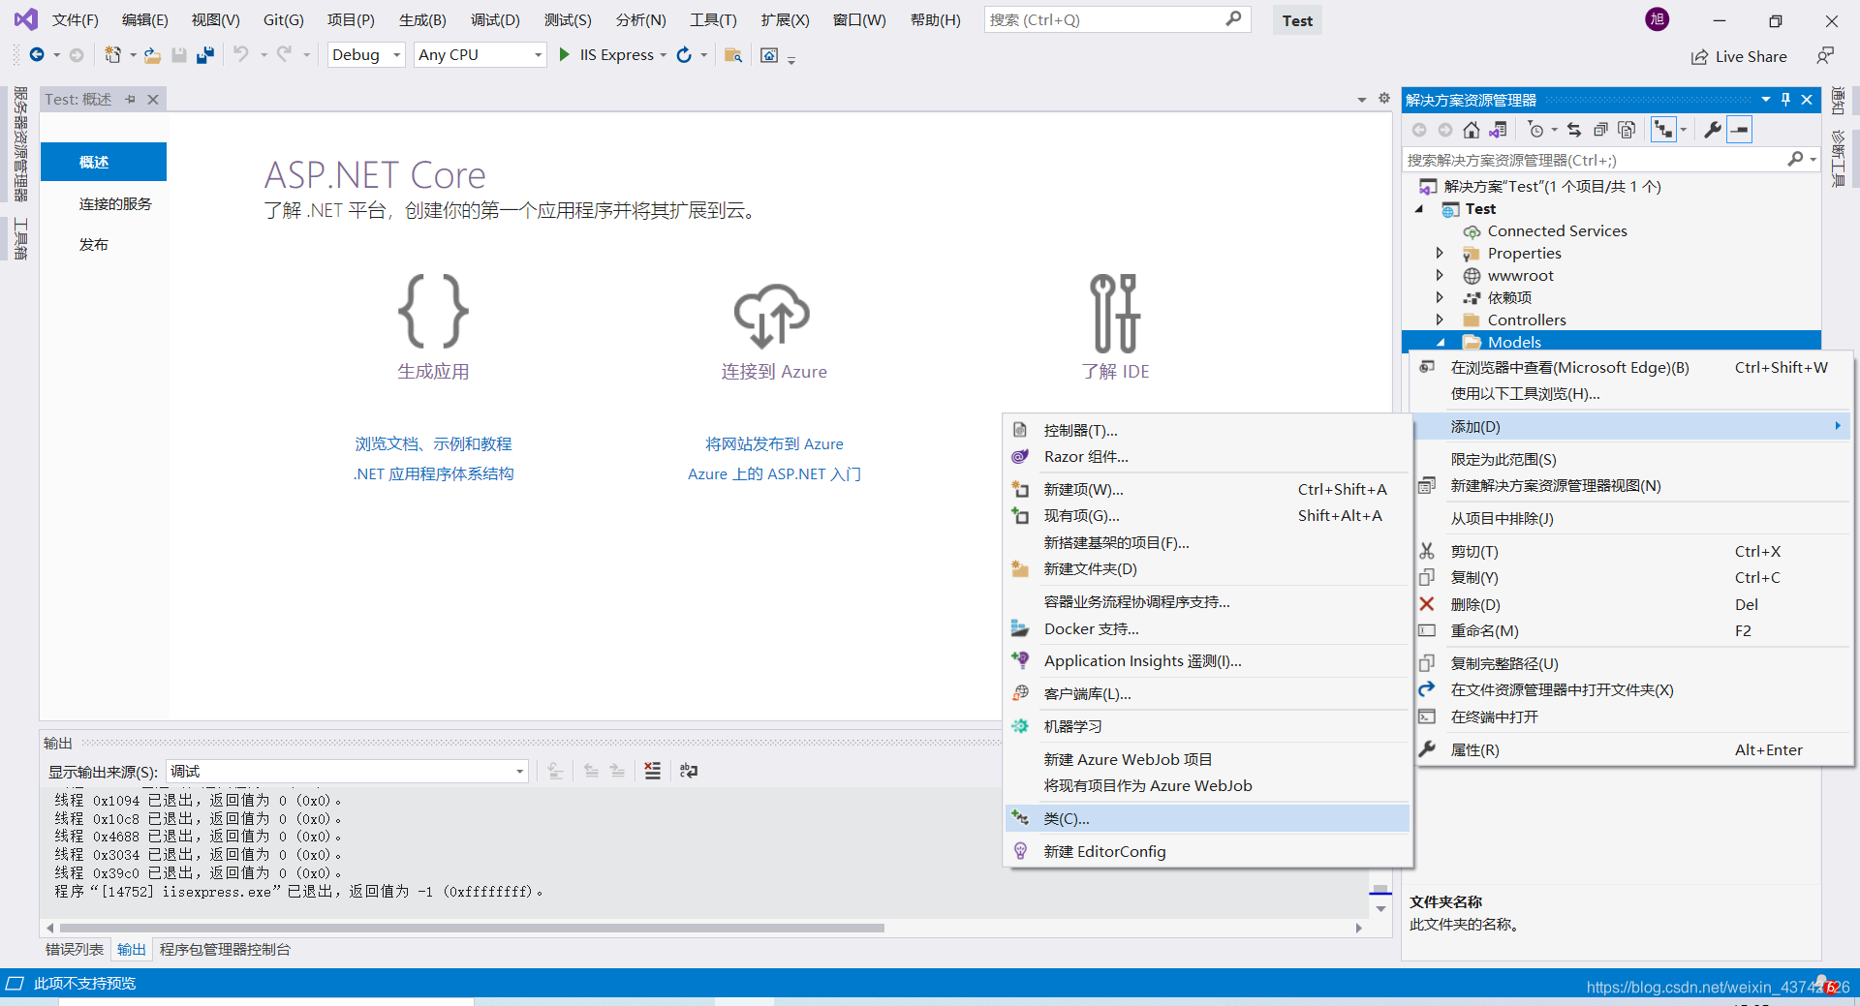Collapse the Test project node
The height and width of the screenshot is (1006, 1860).
(1419, 209)
